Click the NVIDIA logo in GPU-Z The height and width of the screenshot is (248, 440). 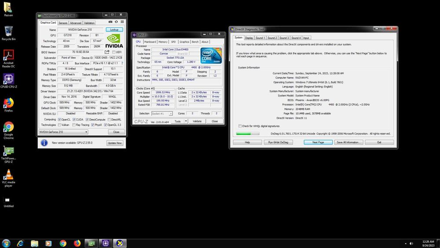114,41
